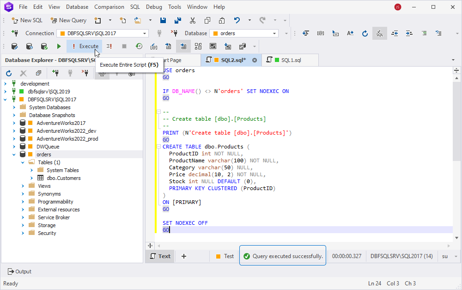This screenshot has width=462, height=290.
Task: Click the New SQL button
Action: (x=27, y=20)
